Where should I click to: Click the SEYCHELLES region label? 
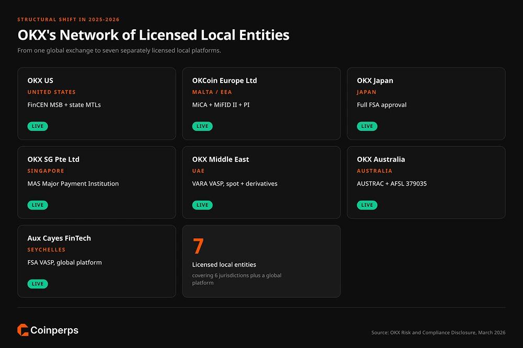click(47, 250)
